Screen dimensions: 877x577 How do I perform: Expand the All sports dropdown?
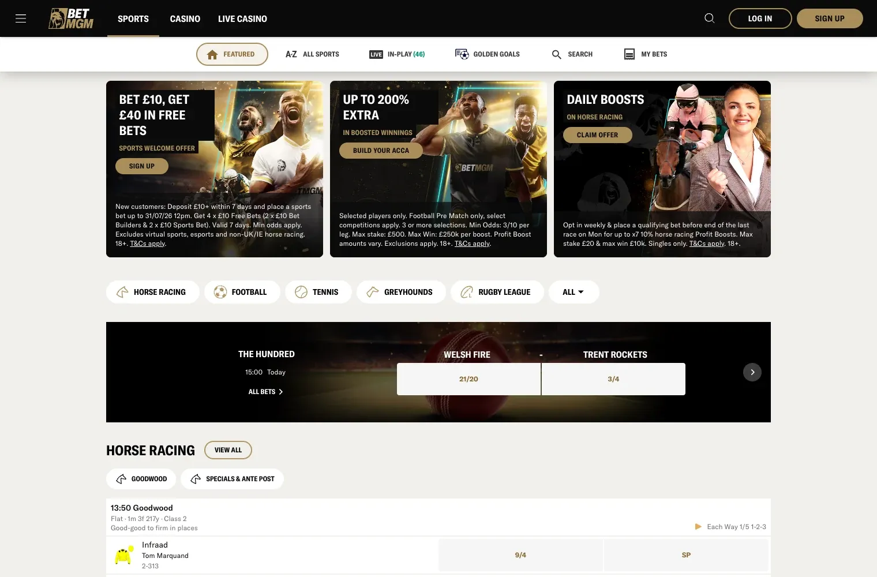(x=574, y=292)
